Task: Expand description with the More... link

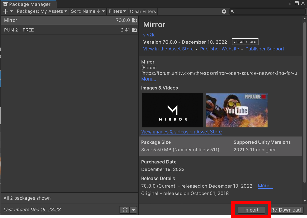Action: click(149, 79)
